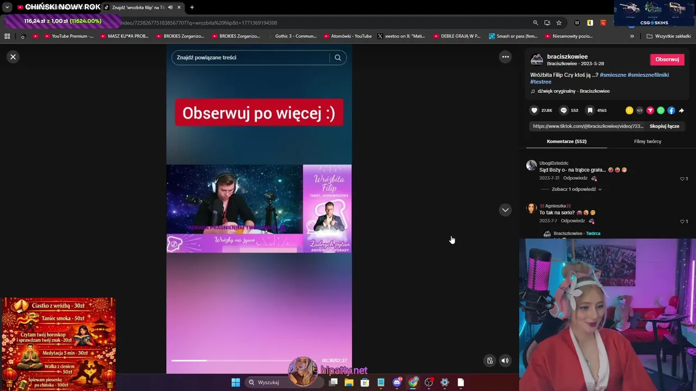The height and width of the screenshot is (391, 696).
Task: Switch to the 'Filmy twórcy' tab
Action: (x=648, y=141)
